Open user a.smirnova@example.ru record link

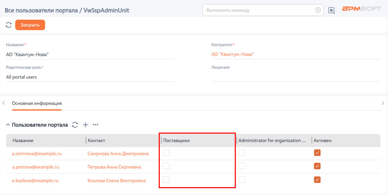(x=37, y=153)
